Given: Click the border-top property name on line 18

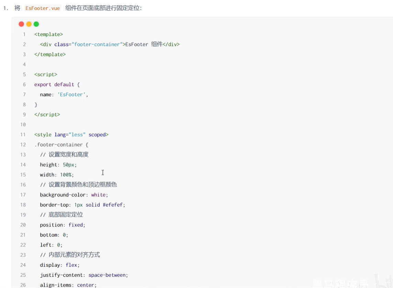Looking at the screenshot, I should pyautogui.click(x=54, y=205).
